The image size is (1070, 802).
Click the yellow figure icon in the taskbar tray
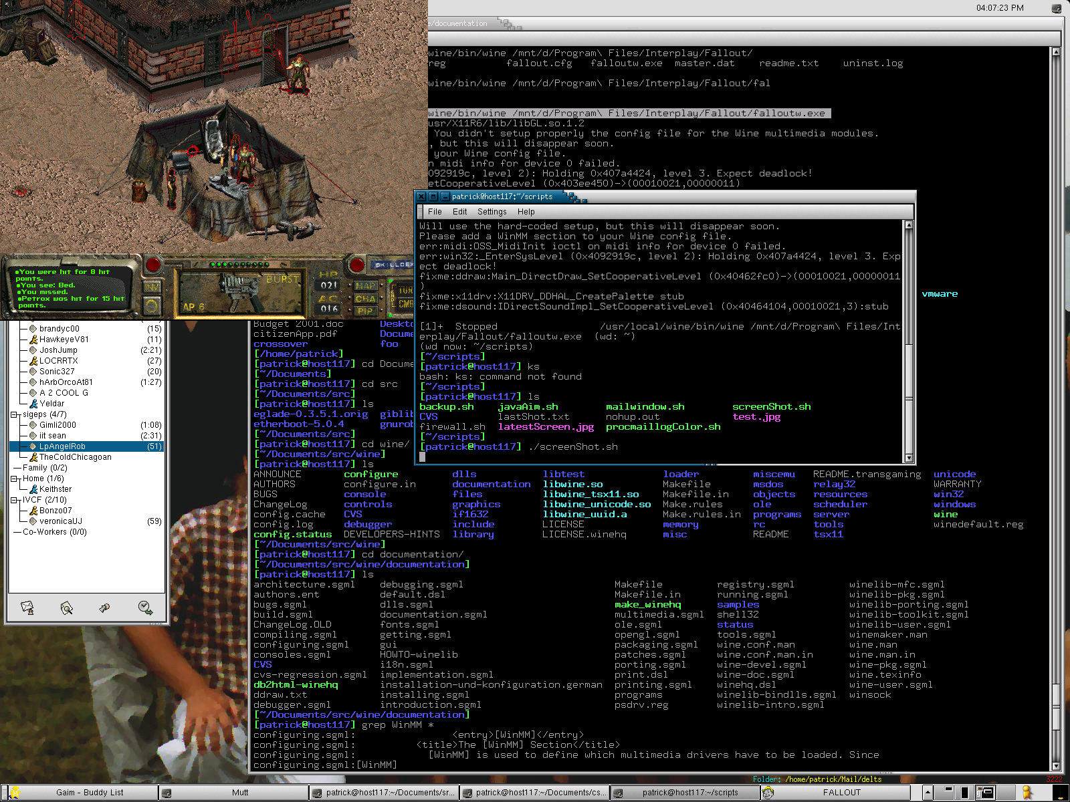pyautogui.click(x=1027, y=793)
